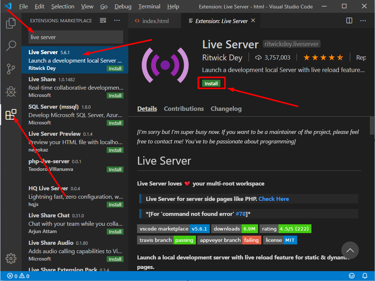The width and height of the screenshot is (375, 281).
Task: Open the Edit menu
Action: [x=39, y=7]
